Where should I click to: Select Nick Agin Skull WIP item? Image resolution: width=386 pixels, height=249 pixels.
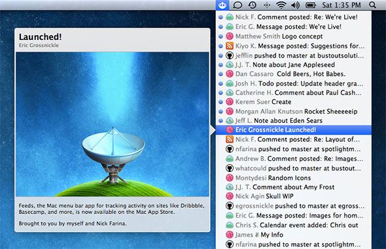point(294,196)
